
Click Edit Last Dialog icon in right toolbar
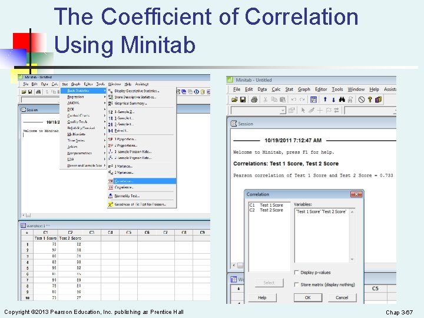(313, 100)
